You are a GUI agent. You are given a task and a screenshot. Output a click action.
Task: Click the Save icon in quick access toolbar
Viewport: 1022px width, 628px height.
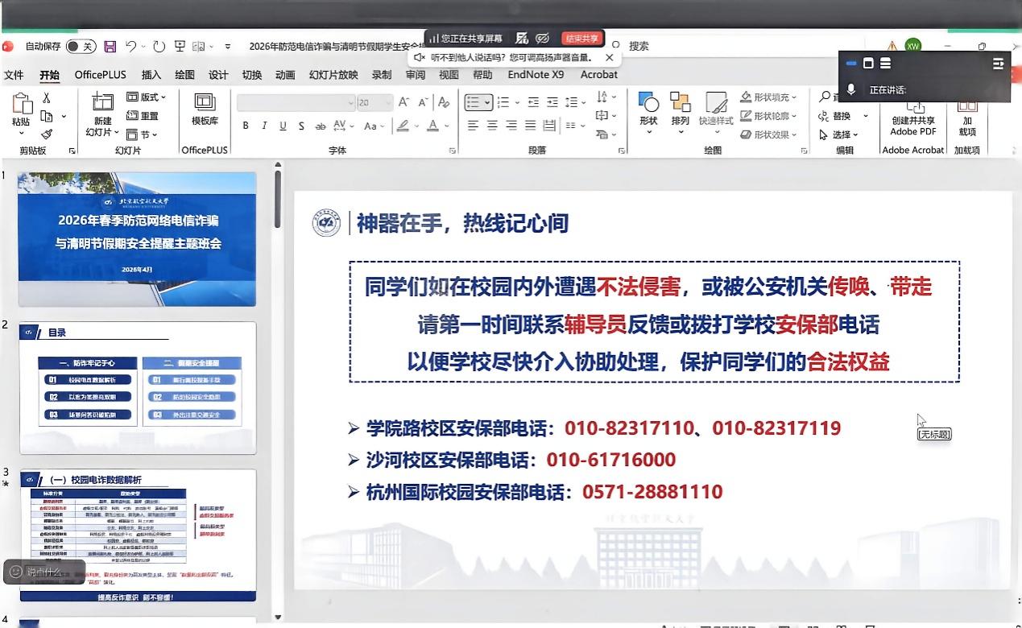pyautogui.click(x=110, y=47)
